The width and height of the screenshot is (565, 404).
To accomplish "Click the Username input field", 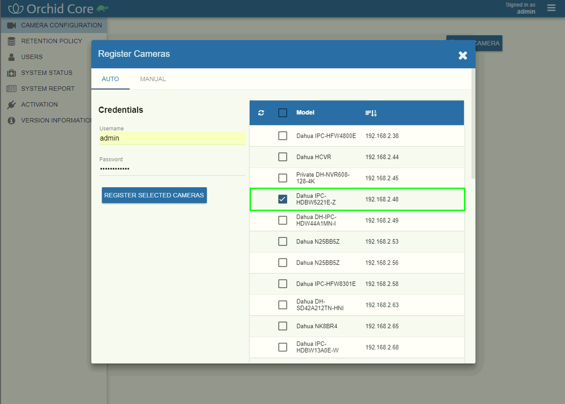I will pyautogui.click(x=172, y=138).
